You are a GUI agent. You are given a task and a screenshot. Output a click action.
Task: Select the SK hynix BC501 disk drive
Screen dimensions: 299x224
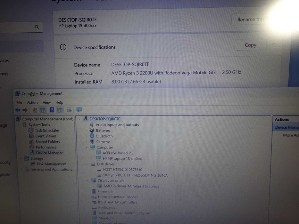135,175
